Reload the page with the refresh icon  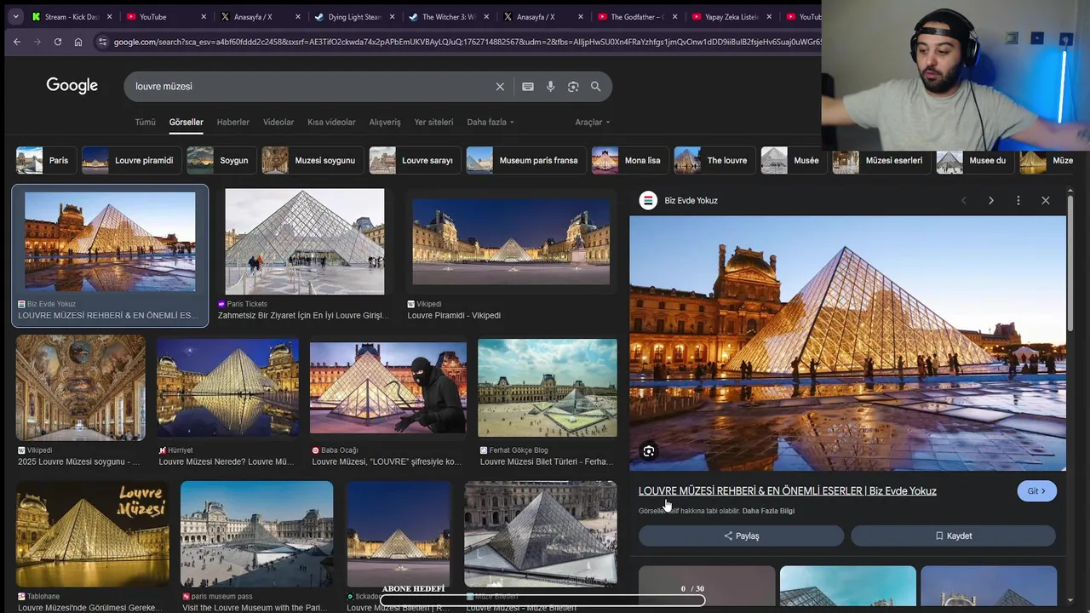coord(57,42)
